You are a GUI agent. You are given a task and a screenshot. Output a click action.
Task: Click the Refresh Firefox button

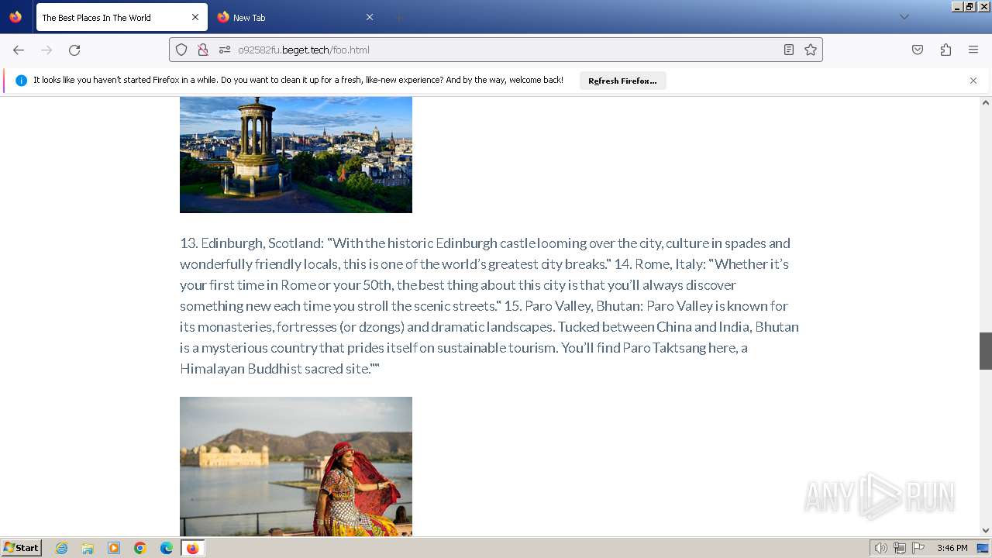point(622,81)
